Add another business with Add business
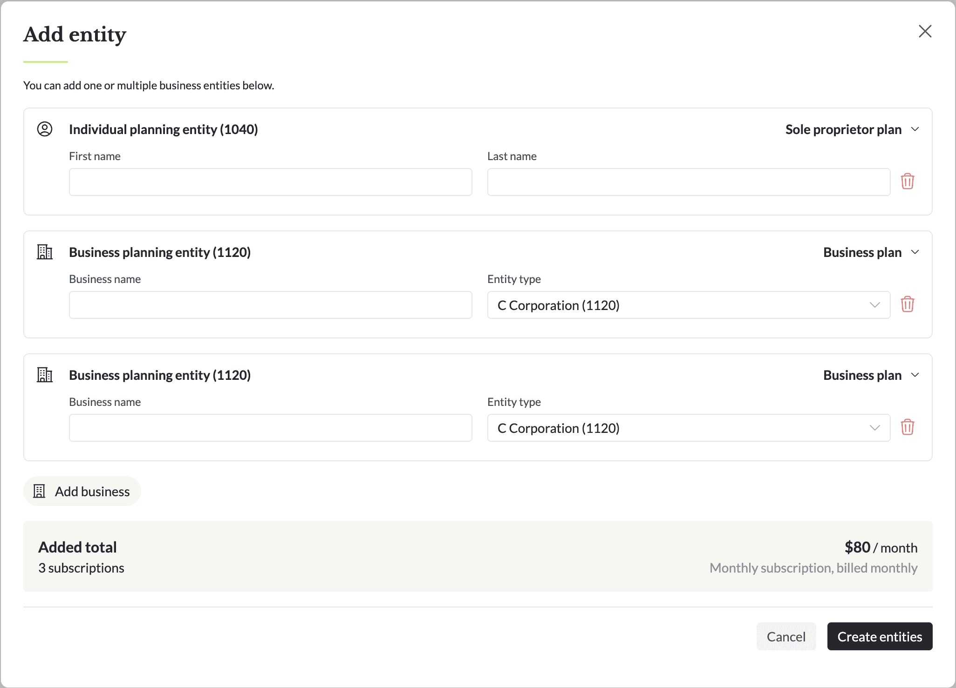 (82, 491)
